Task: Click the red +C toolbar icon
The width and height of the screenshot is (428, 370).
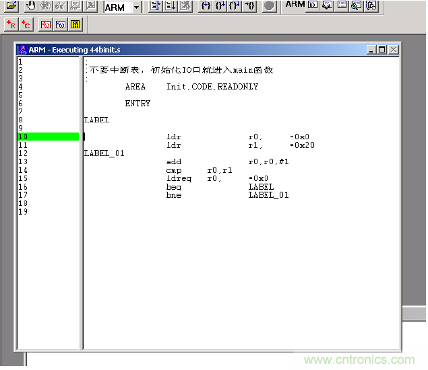Action: [26, 24]
